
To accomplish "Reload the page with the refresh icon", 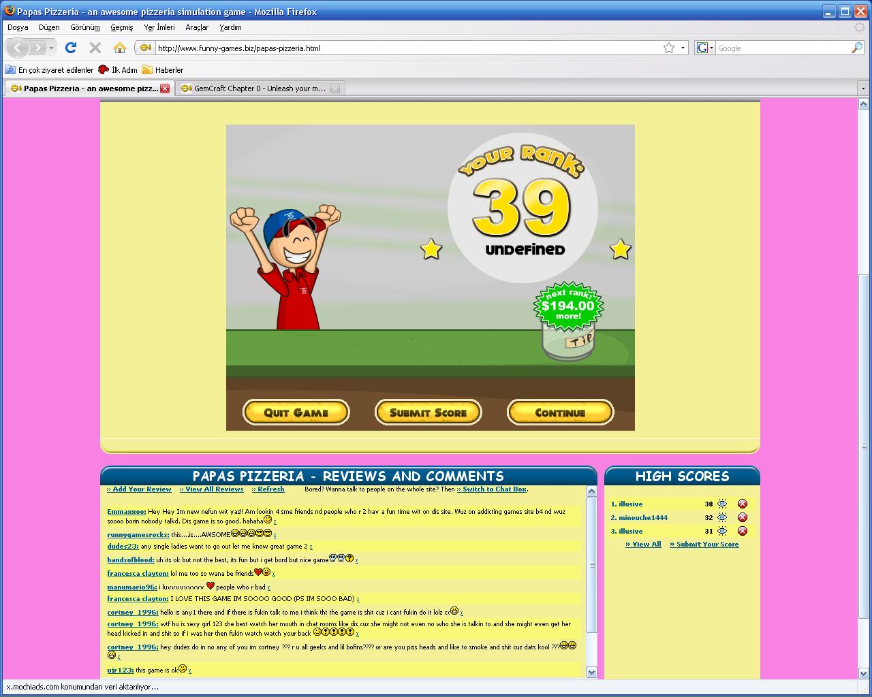I will click(71, 48).
